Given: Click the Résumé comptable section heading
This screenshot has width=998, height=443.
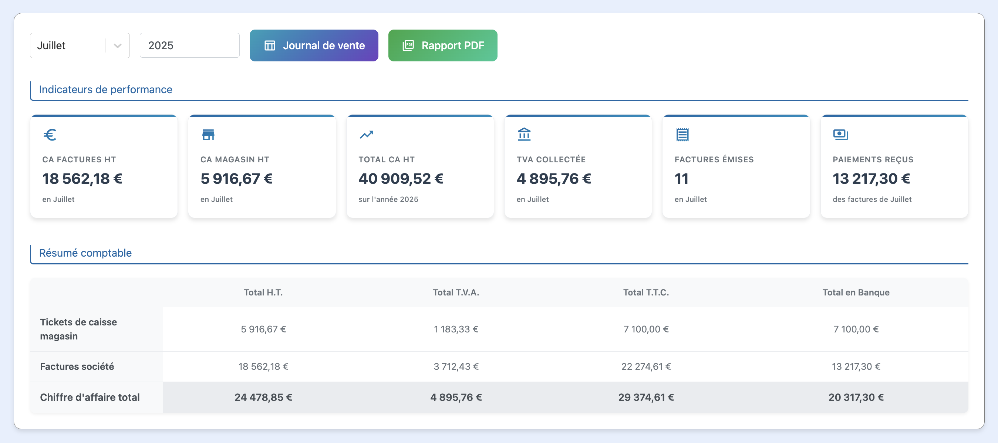Looking at the screenshot, I should click(x=85, y=253).
